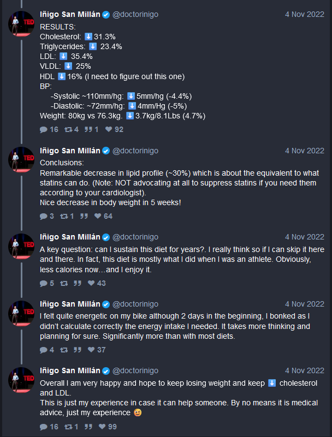Open comments on 'A key question' tweet
Screen dimensions: 332x437
tap(46, 284)
